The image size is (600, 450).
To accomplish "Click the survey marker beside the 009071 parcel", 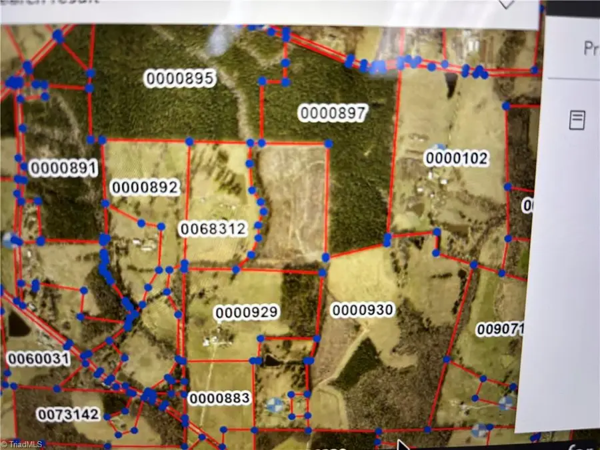I will pyautogui.click(x=505, y=403).
